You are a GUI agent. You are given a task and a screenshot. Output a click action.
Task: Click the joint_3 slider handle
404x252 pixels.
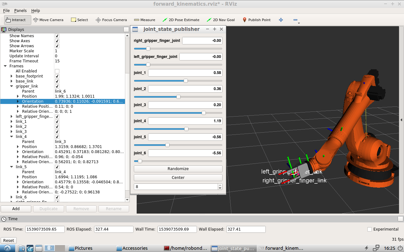pyautogui.click(x=204, y=113)
